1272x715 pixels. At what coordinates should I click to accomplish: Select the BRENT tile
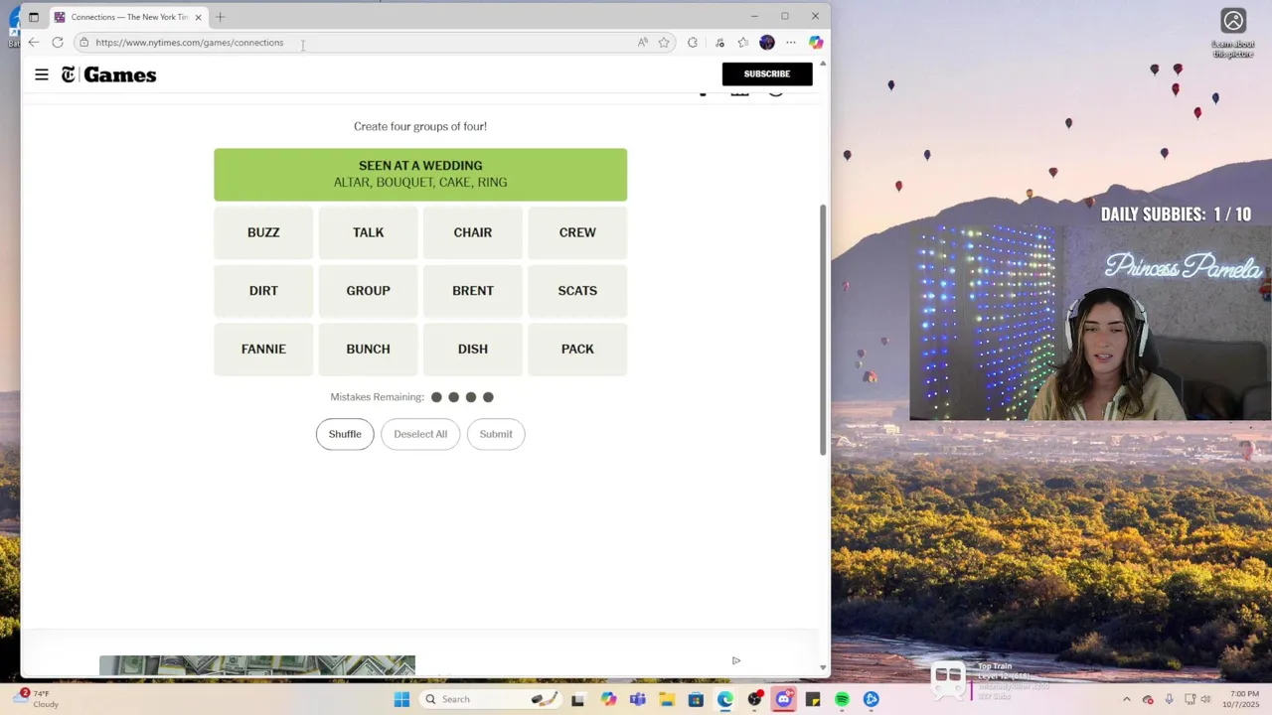473,291
